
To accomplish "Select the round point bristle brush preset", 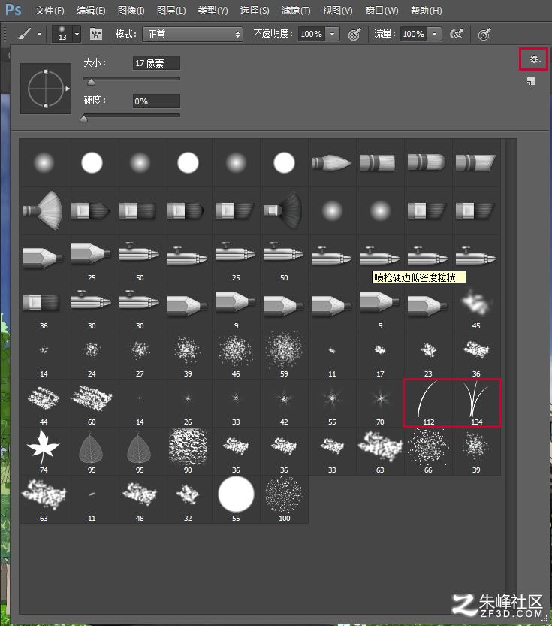I will pyautogui.click(x=332, y=162).
